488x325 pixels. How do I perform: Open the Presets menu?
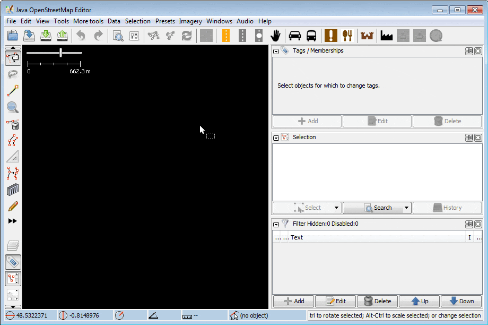click(x=165, y=21)
